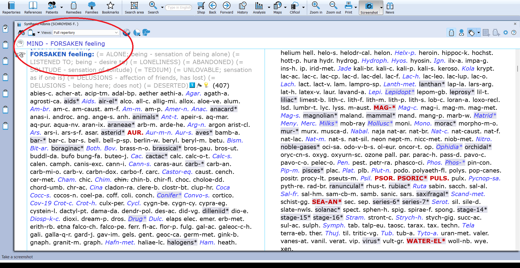Image resolution: width=520 pixels, height=268 pixels.
Task: Open the help question mark
Action: 513,32
